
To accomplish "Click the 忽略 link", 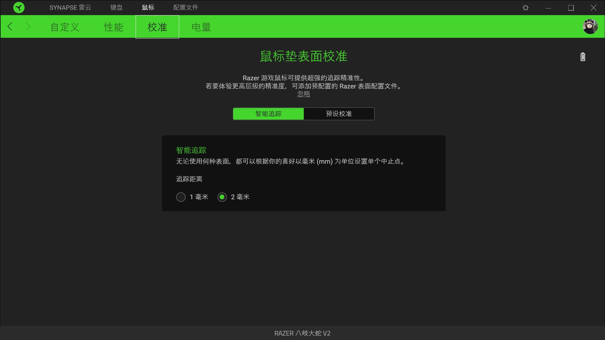I will click(x=303, y=94).
